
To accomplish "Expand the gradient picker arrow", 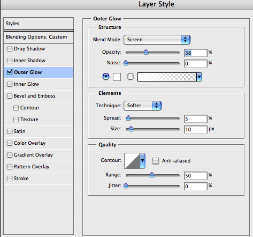I will click(x=199, y=77).
